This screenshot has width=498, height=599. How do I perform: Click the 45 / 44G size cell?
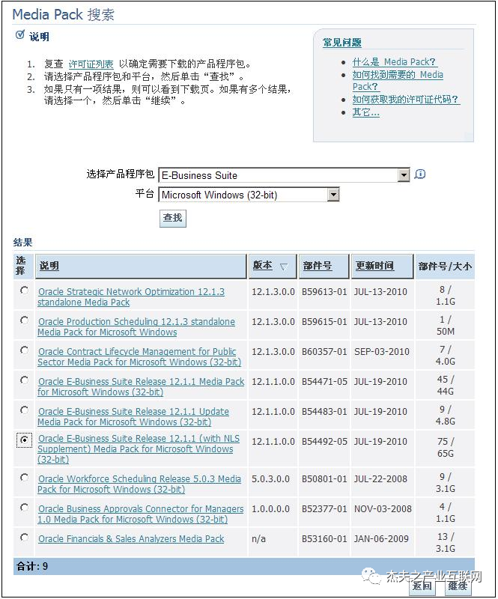446,385
